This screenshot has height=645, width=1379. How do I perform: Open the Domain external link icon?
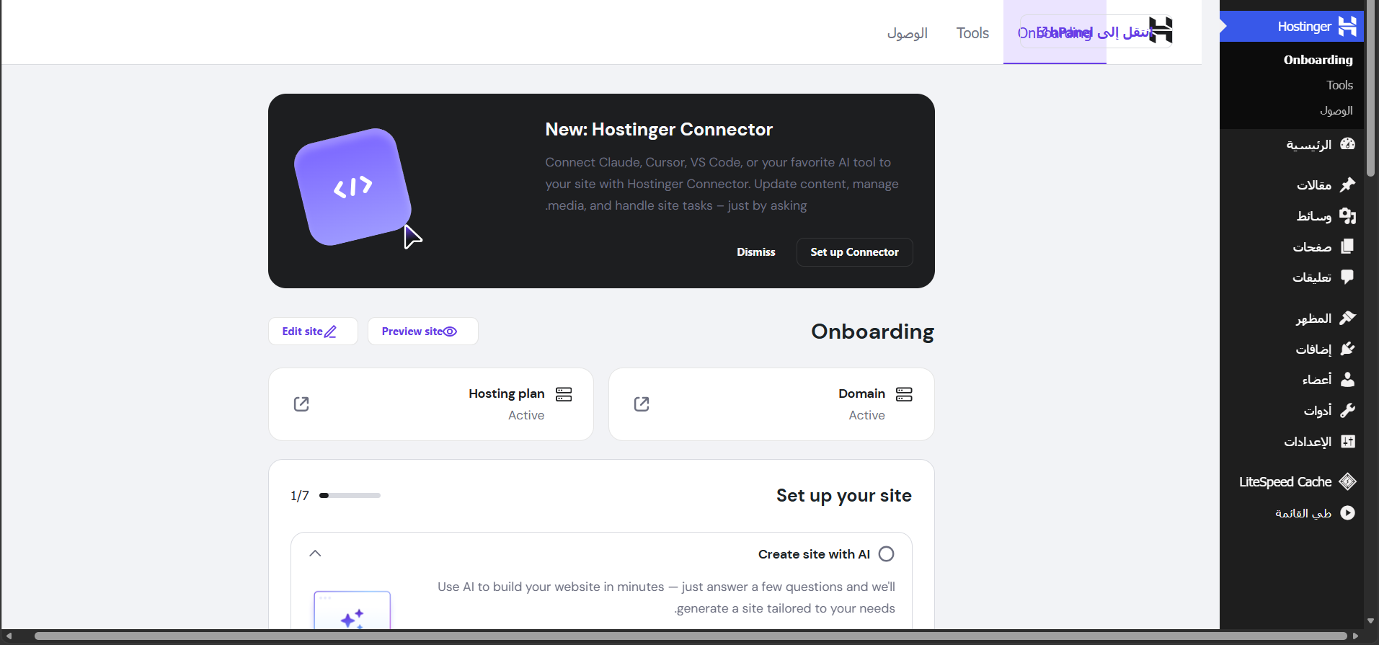(x=642, y=404)
